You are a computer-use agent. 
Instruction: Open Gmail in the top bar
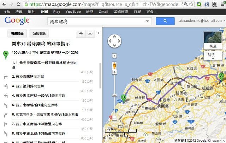pyautogui.click(x=103, y=12)
